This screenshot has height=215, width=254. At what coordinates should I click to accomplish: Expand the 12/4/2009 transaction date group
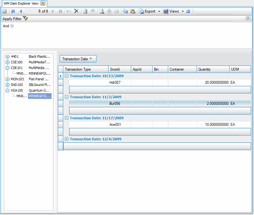pos(67,139)
